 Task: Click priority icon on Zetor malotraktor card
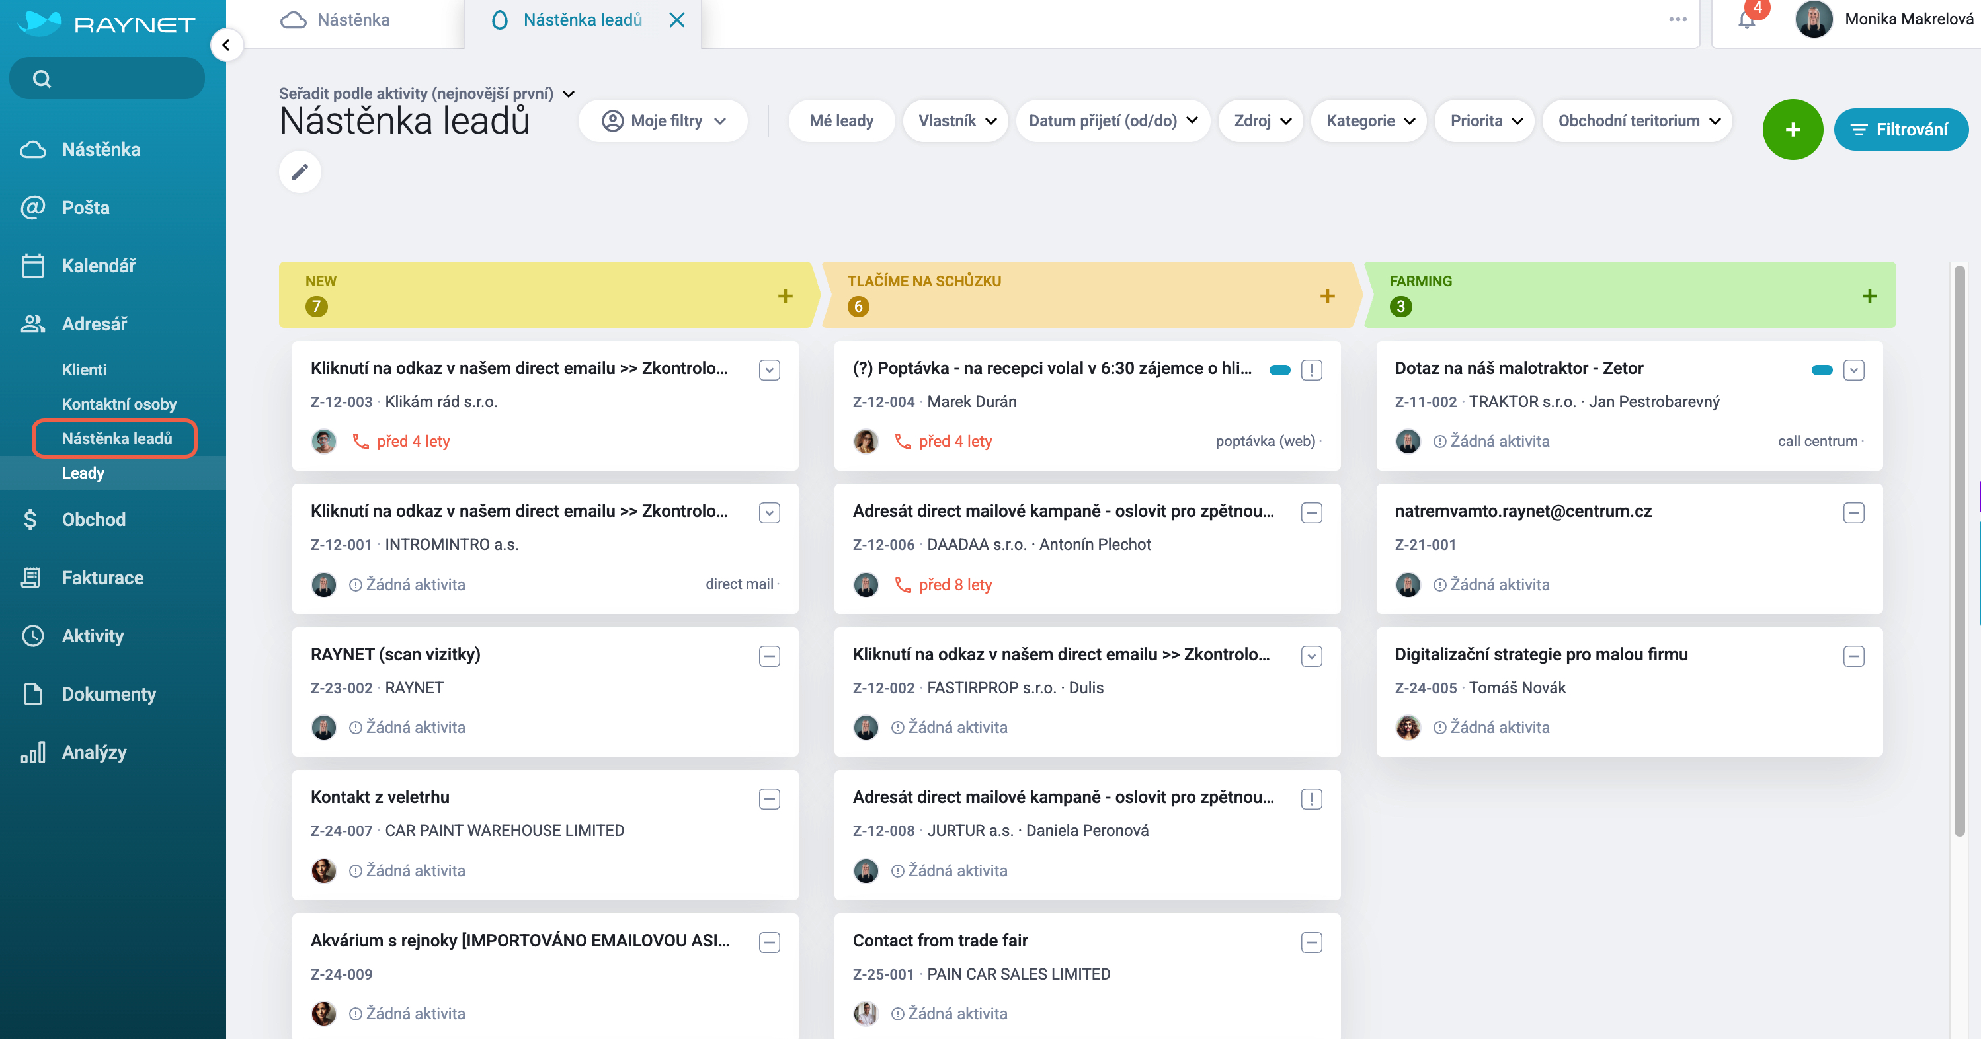coord(1854,370)
